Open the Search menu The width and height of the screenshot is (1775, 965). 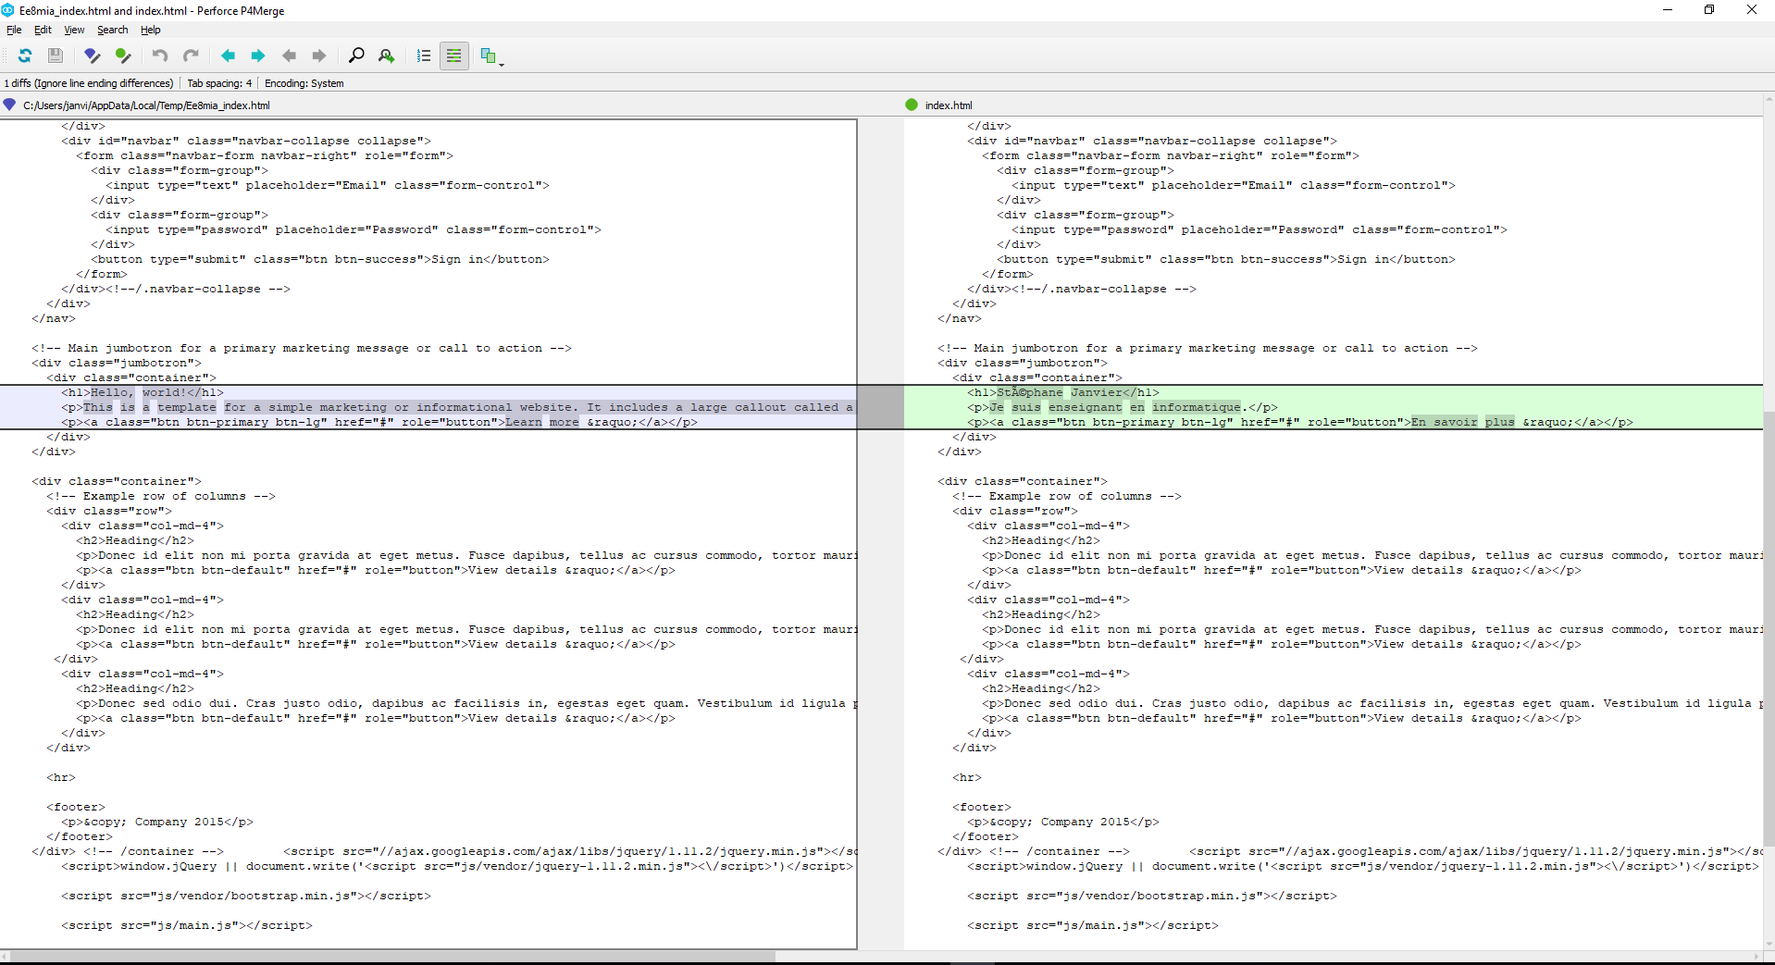point(112,30)
